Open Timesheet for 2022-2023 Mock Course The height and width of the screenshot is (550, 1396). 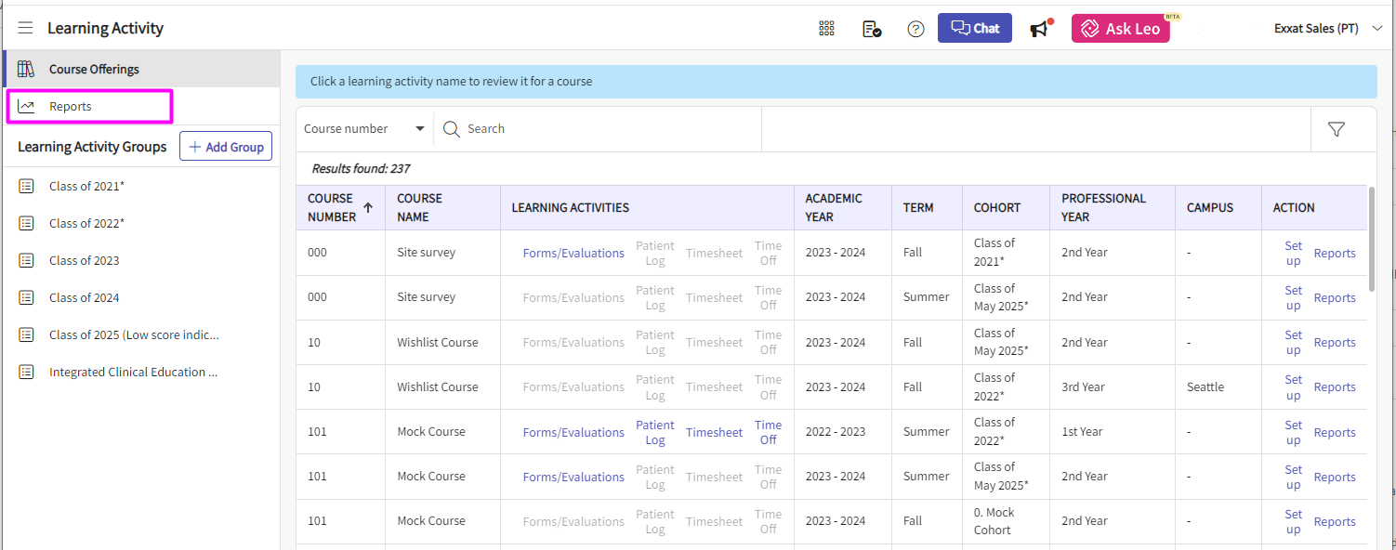coord(714,432)
